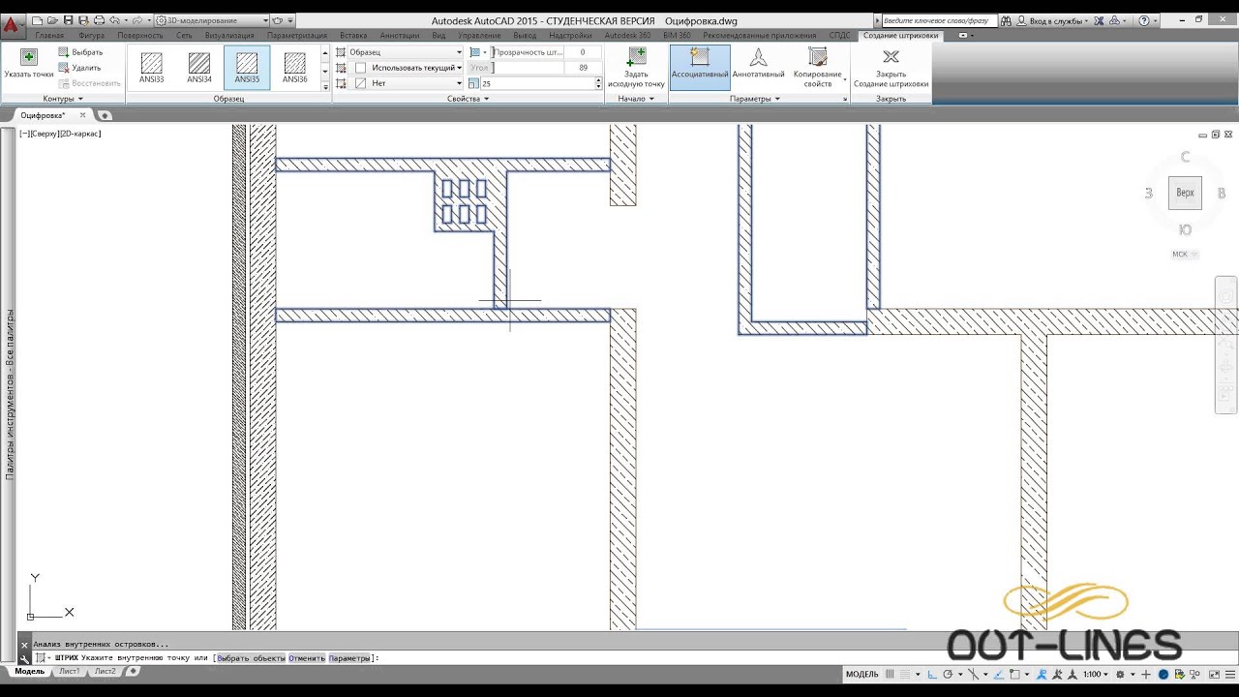Click Параметры command line option

[x=349, y=658]
